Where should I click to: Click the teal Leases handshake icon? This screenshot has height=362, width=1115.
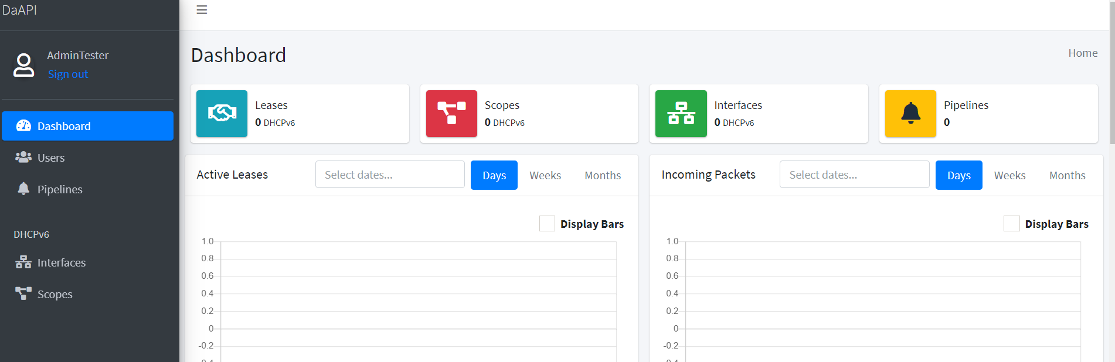[x=222, y=114]
